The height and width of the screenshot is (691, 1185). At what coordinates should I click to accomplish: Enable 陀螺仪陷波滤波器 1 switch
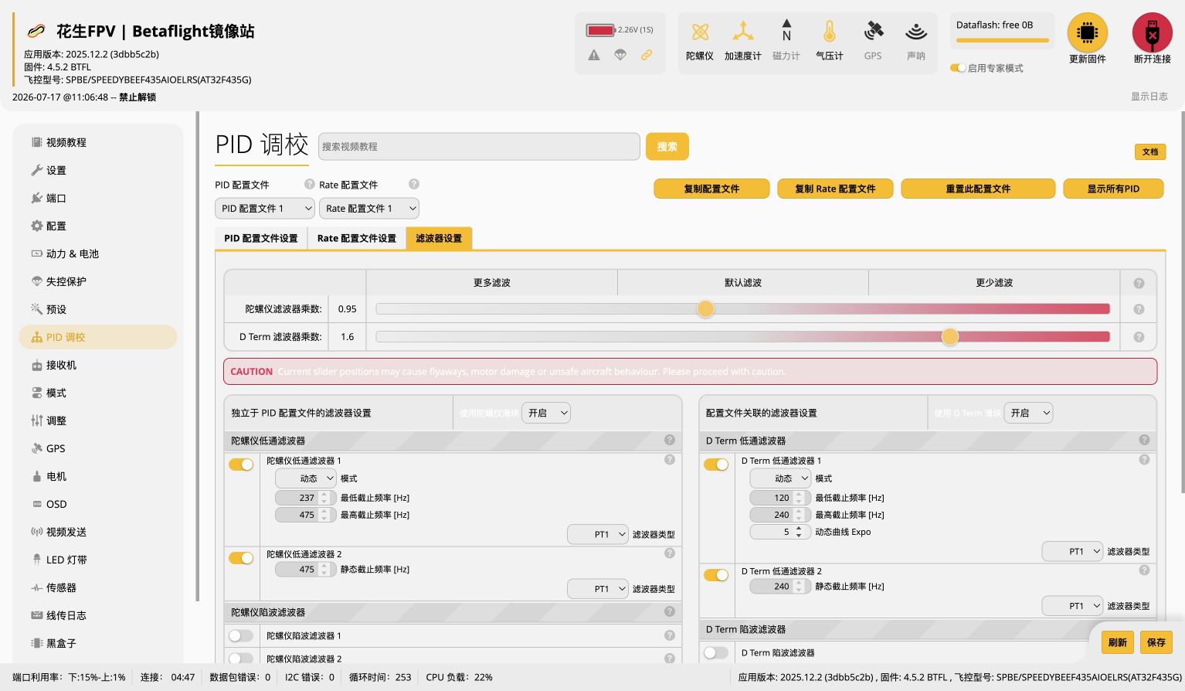241,635
